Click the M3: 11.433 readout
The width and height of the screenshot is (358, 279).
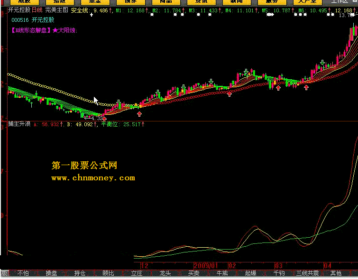pyautogui.click(x=203, y=10)
